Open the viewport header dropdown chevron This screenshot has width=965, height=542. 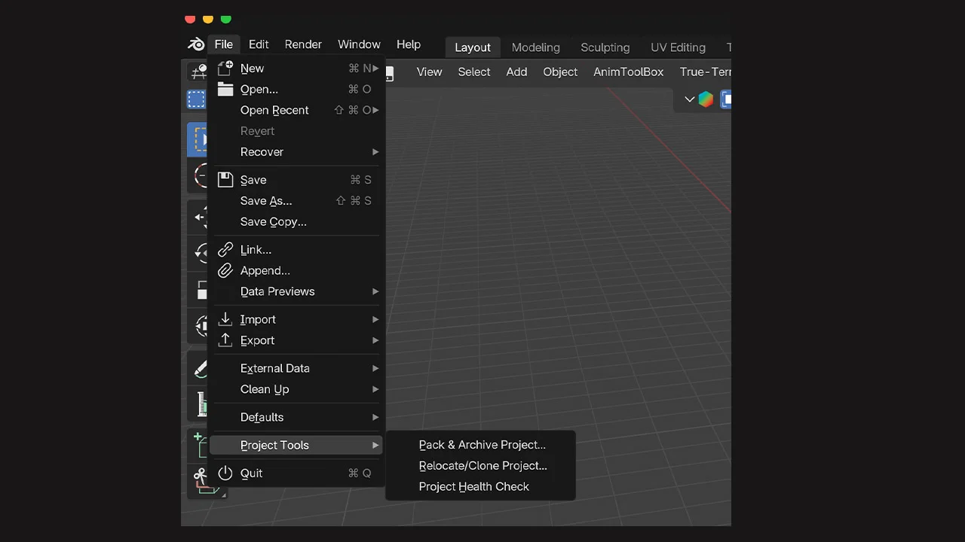point(689,99)
